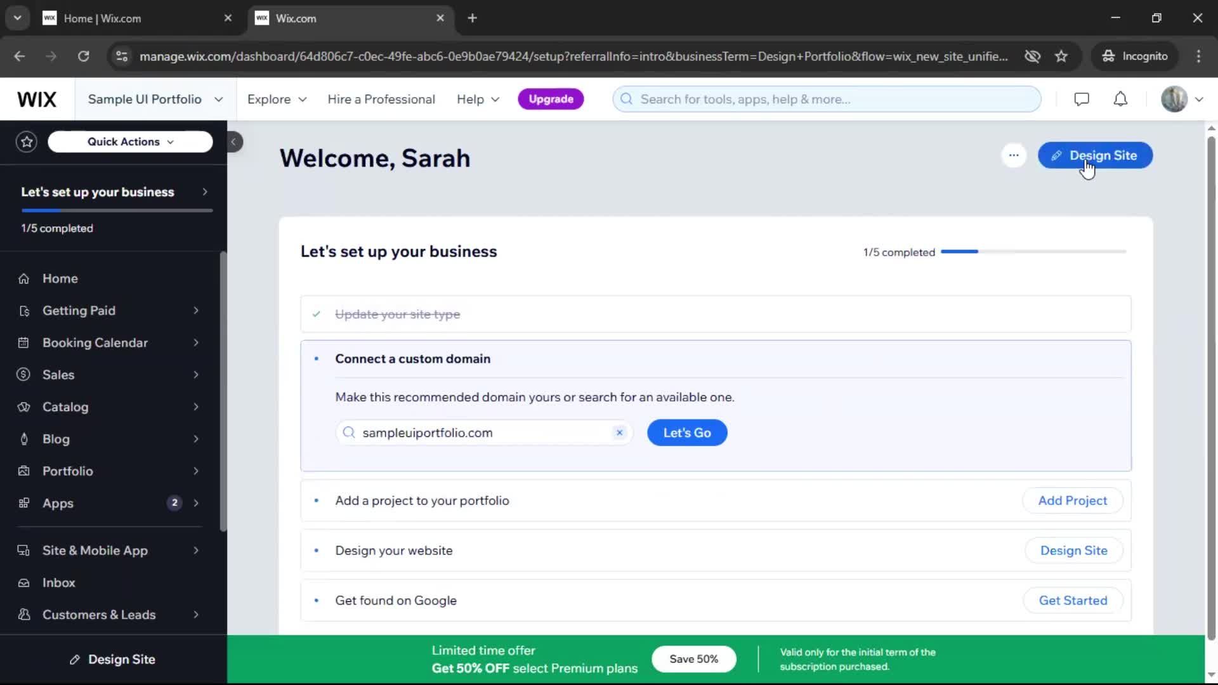The width and height of the screenshot is (1218, 685).
Task: Click the sampleuiportfolio.com domain field
Action: coord(484,433)
